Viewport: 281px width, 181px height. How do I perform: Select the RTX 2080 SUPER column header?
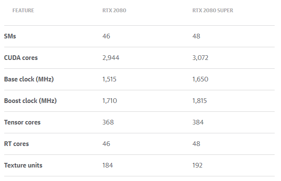pyautogui.click(x=213, y=11)
